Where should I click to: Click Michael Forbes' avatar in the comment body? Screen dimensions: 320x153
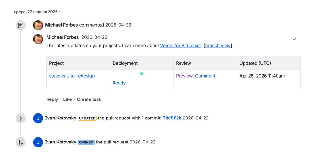[38, 39]
